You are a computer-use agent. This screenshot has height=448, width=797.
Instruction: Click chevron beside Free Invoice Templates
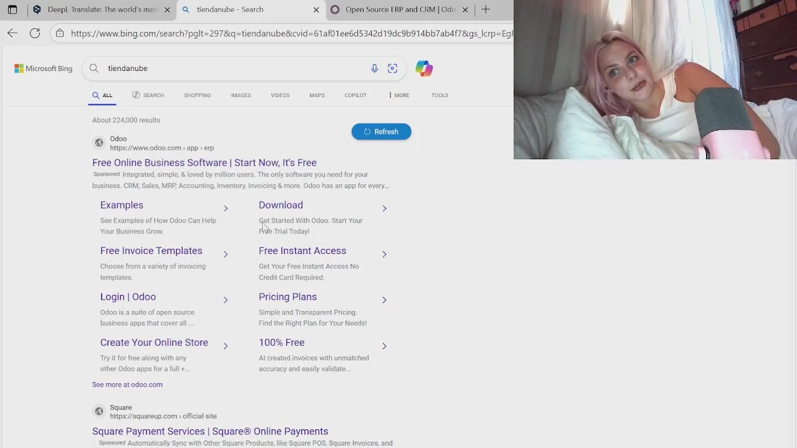(225, 254)
